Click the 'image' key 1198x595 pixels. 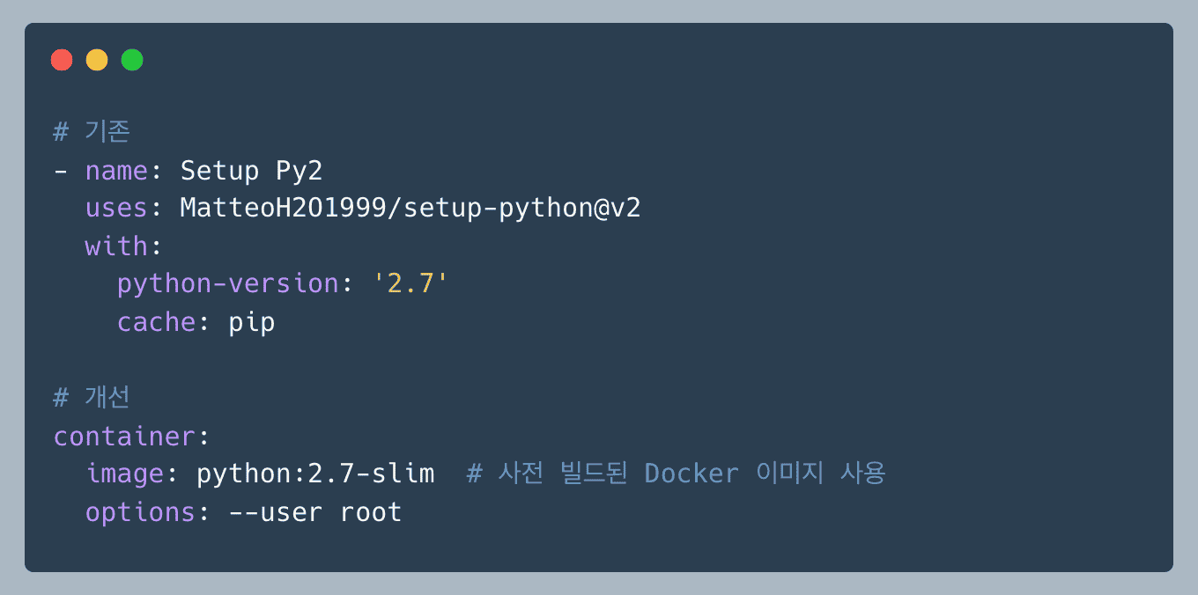(125, 474)
